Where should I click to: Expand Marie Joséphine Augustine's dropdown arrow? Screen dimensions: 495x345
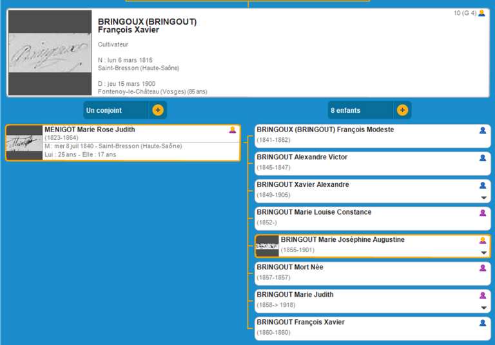point(483,253)
